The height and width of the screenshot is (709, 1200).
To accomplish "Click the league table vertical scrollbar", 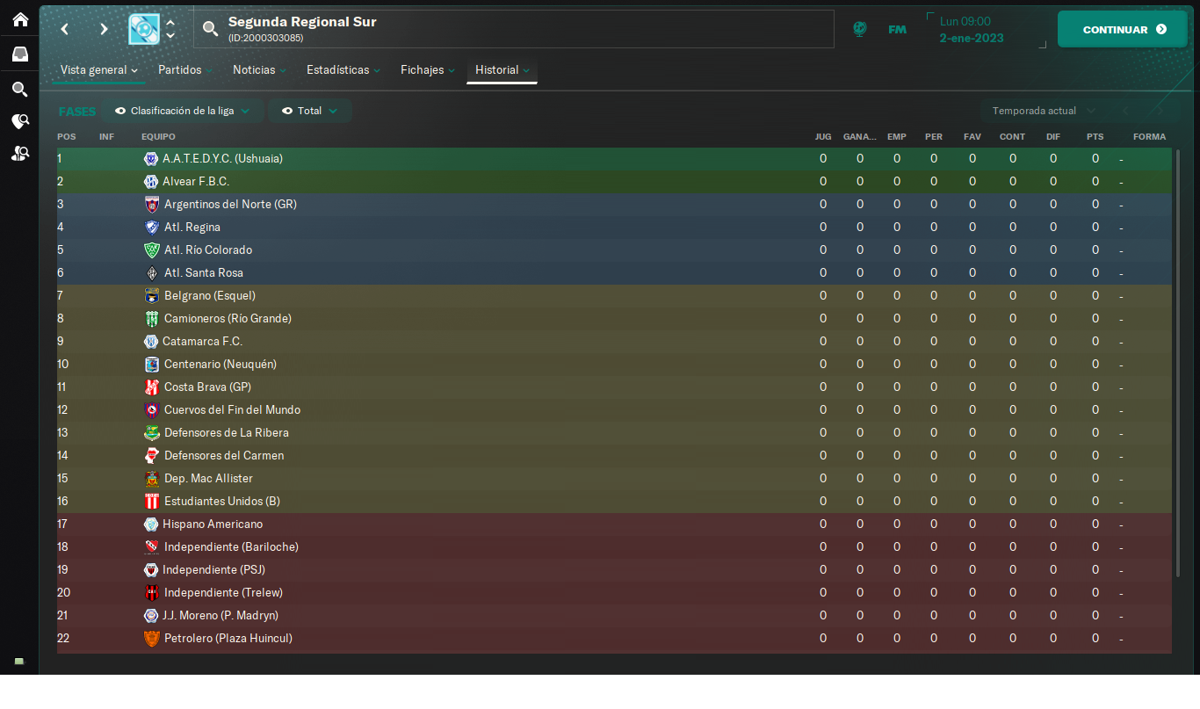I will point(1178,363).
